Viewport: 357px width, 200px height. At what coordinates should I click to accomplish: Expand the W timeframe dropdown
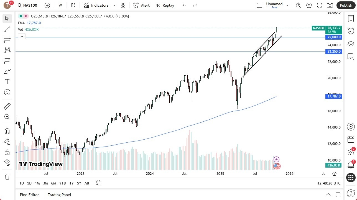point(60,5)
